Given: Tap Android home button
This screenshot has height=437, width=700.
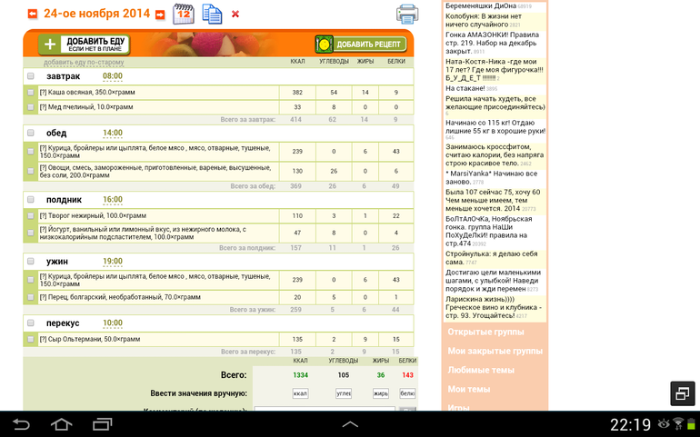Looking at the screenshot, I should (62, 424).
